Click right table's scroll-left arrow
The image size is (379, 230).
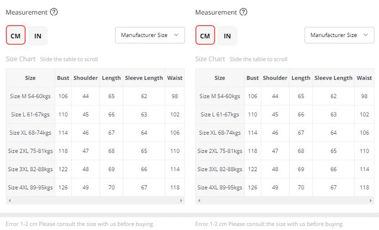pyautogui.click(x=199, y=200)
